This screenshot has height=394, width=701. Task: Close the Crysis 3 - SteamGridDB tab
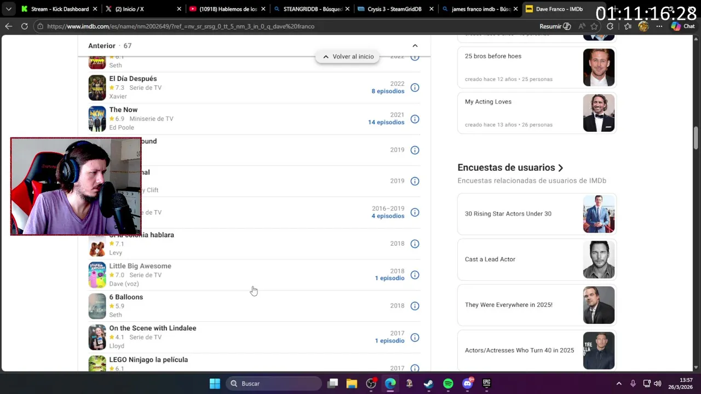[x=432, y=9]
